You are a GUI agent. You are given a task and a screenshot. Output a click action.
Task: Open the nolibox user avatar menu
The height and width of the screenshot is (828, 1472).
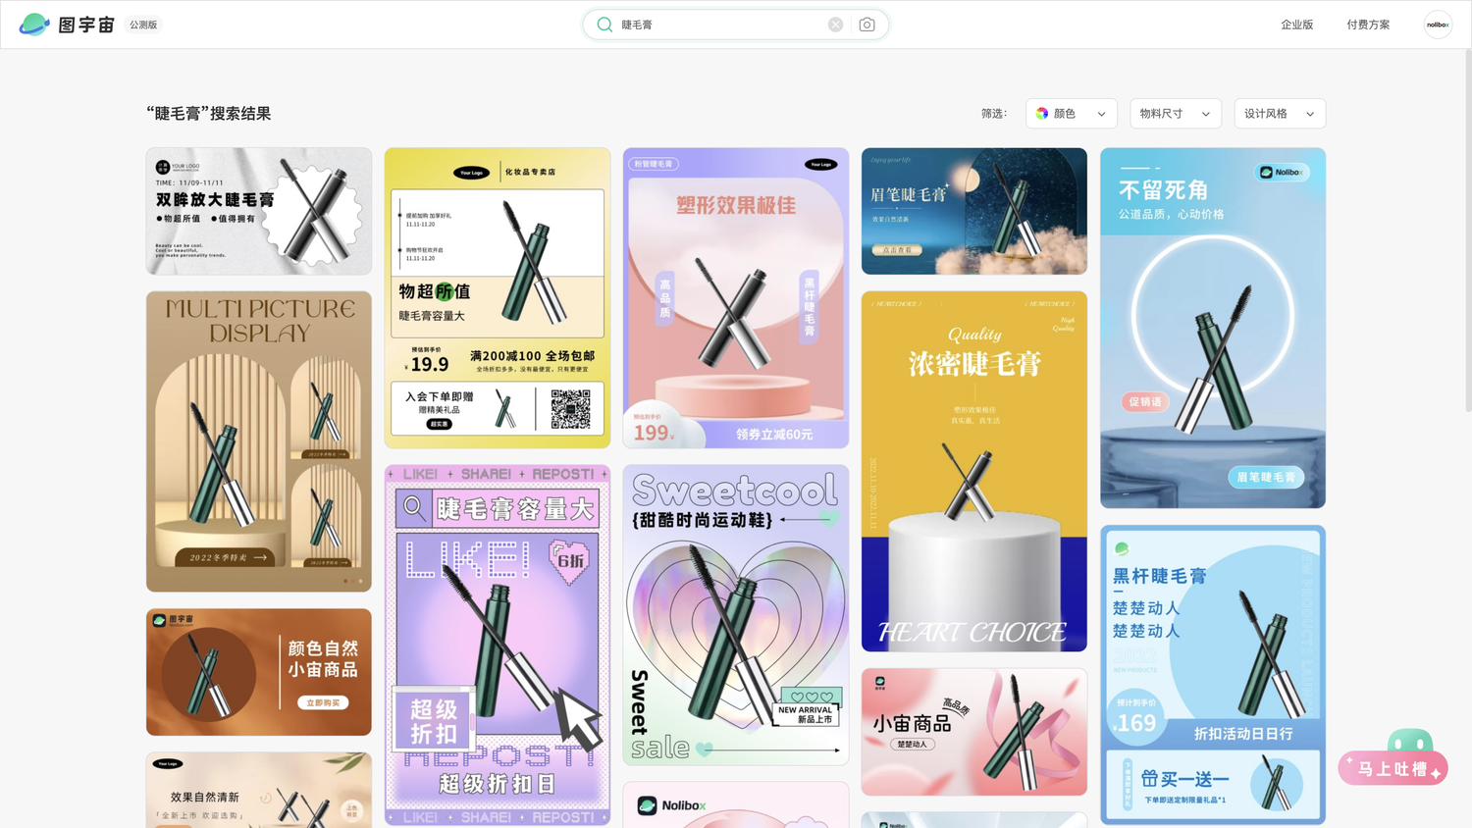tap(1438, 25)
